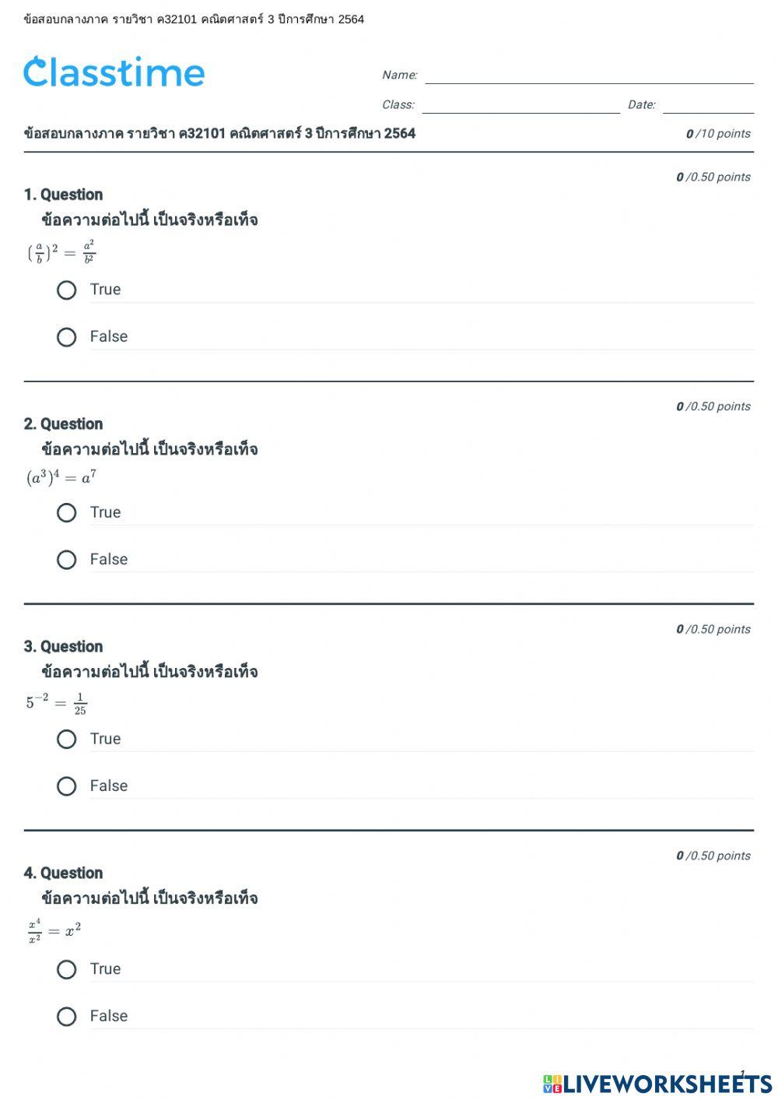Select True for Question 4
This screenshot has width=778, height=1100.
pyautogui.click(x=67, y=970)
